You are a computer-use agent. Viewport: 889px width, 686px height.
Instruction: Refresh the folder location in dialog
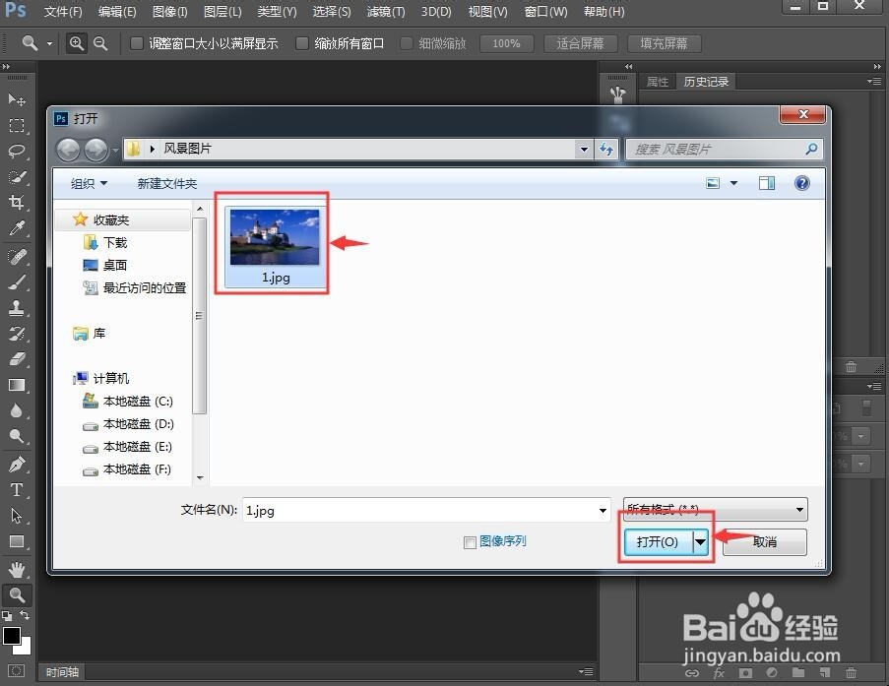pyautogui.click(x=606, y=149)
